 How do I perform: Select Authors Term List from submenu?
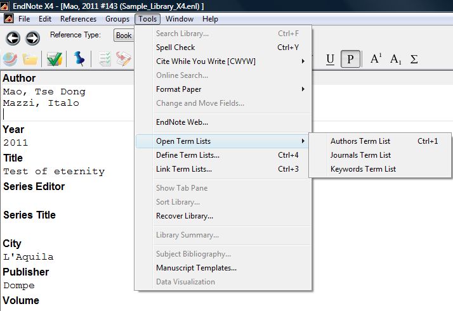[360, 141]
